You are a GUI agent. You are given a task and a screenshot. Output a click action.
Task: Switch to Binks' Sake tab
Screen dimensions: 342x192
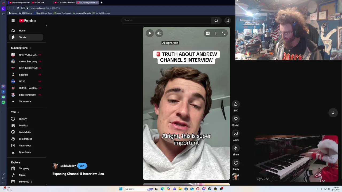[x=65, y=2]
